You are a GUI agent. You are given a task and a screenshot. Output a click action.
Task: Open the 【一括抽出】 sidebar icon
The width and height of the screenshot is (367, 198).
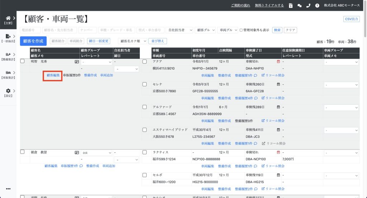pyautogui.click(x=8, y=36)
